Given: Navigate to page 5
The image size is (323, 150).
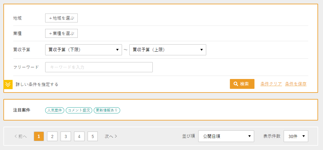Looking at the screenshot, I should coord(93,136).
